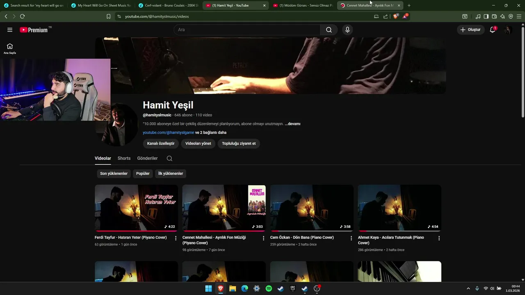
Task: Open Leo AI sparkle icon
Action: (502, 16)
